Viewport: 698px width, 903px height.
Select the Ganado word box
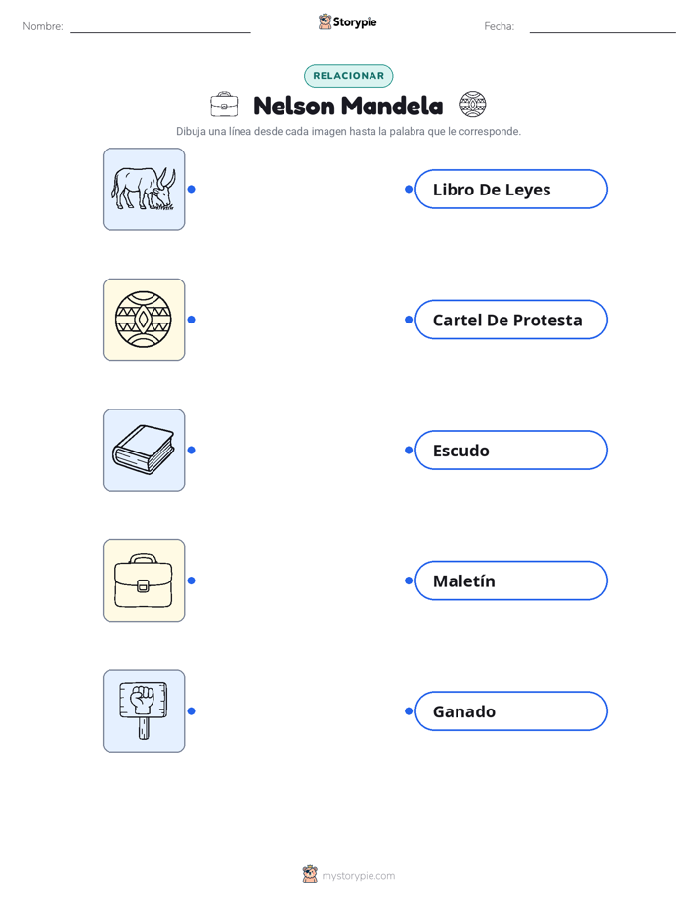(x=511, y=711)
